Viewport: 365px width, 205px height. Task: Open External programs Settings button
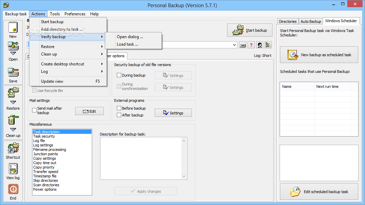[x=173, y=113]
